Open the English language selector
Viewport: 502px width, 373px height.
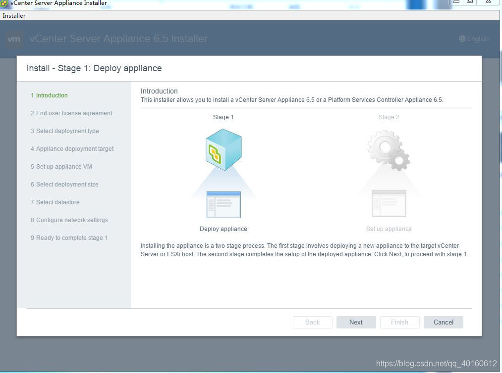click(474, 39)
